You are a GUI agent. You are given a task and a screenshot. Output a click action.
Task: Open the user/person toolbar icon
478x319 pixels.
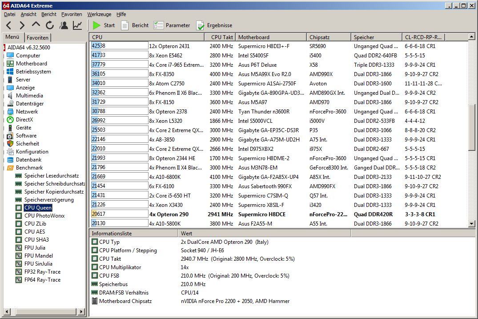tap(64, 25)
